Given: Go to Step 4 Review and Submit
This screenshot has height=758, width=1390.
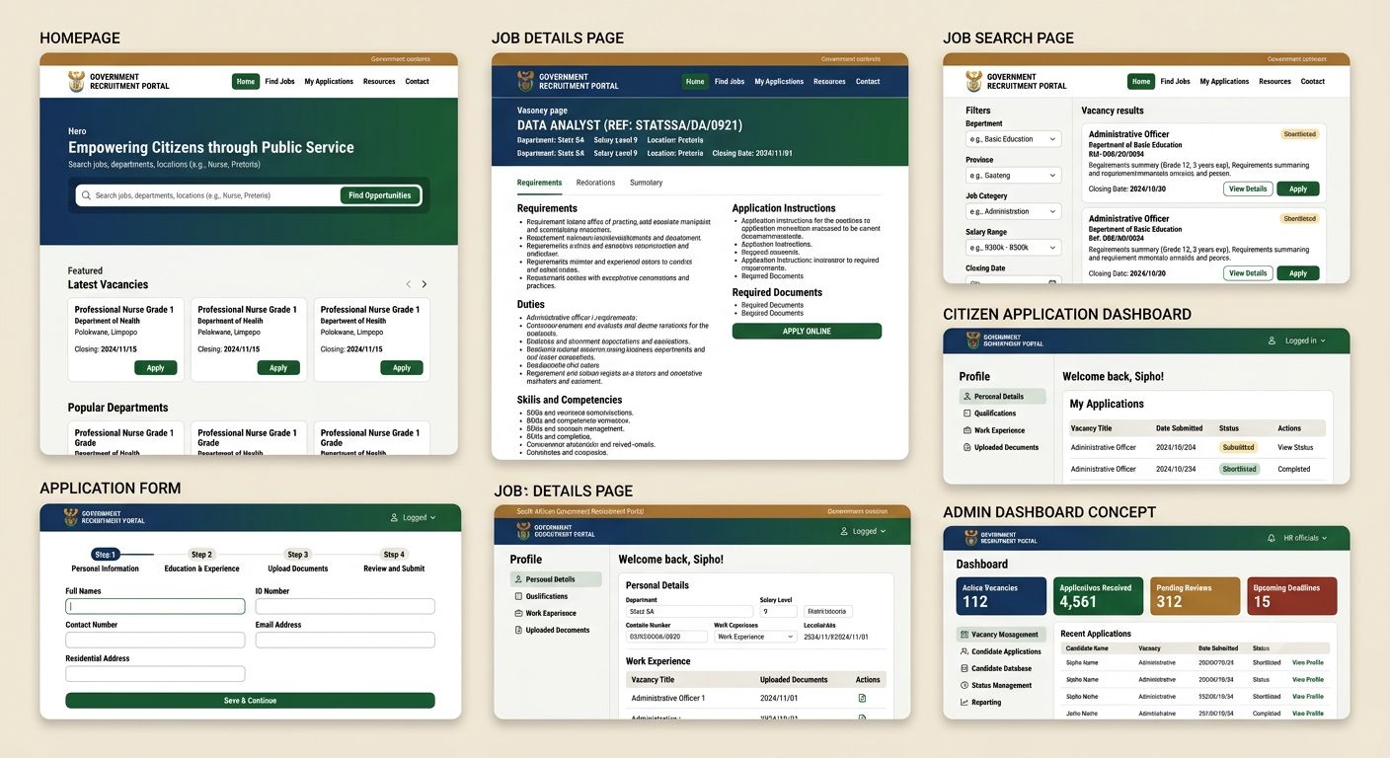Looking at the screenshot, I should (394, 561).
